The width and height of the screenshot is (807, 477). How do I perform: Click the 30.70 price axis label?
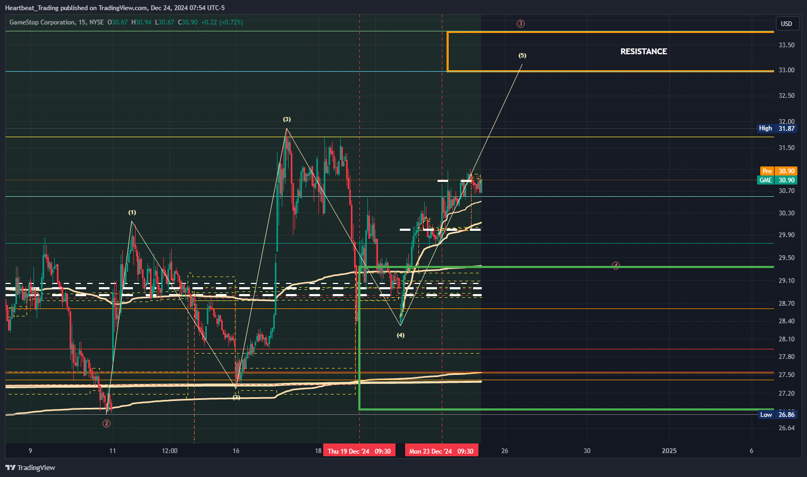[x=786, y=191]
